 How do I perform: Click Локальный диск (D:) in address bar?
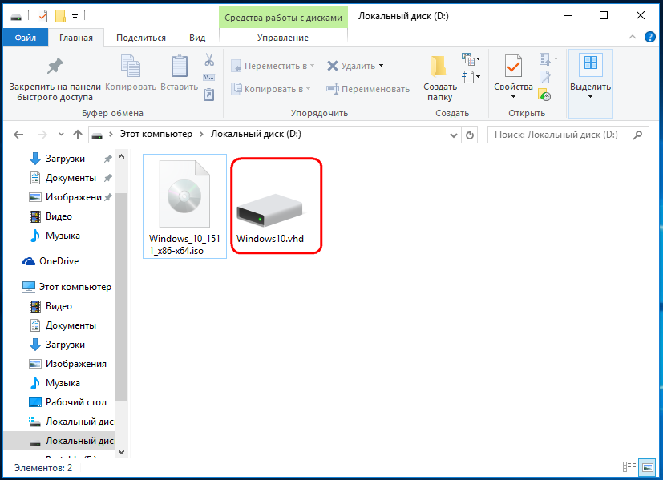click(256, 134)
